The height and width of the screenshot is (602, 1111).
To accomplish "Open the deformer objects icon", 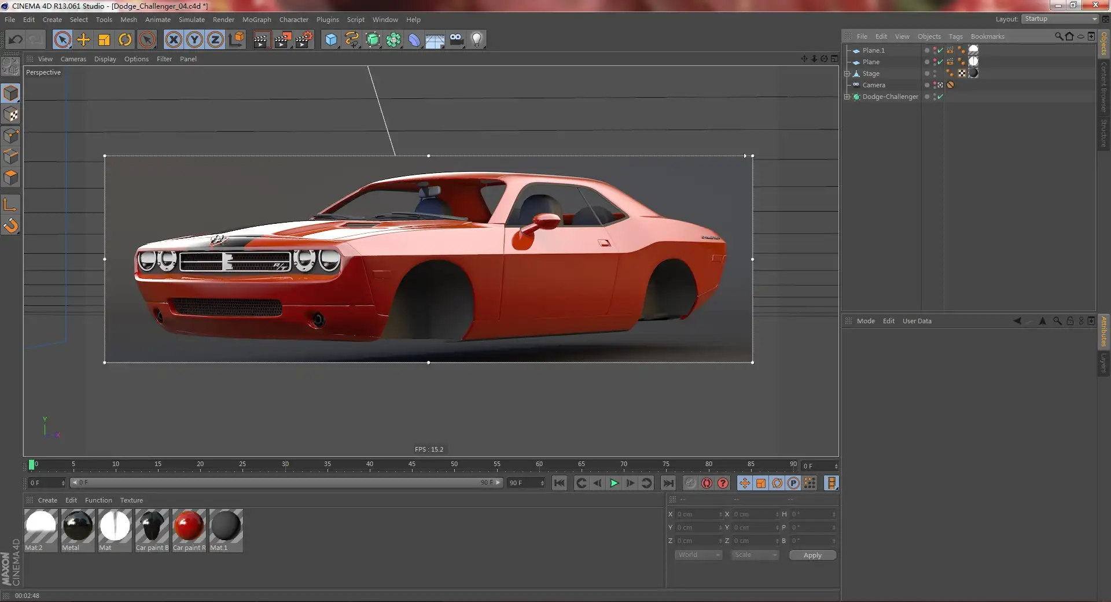I will [x=414, y=39].
